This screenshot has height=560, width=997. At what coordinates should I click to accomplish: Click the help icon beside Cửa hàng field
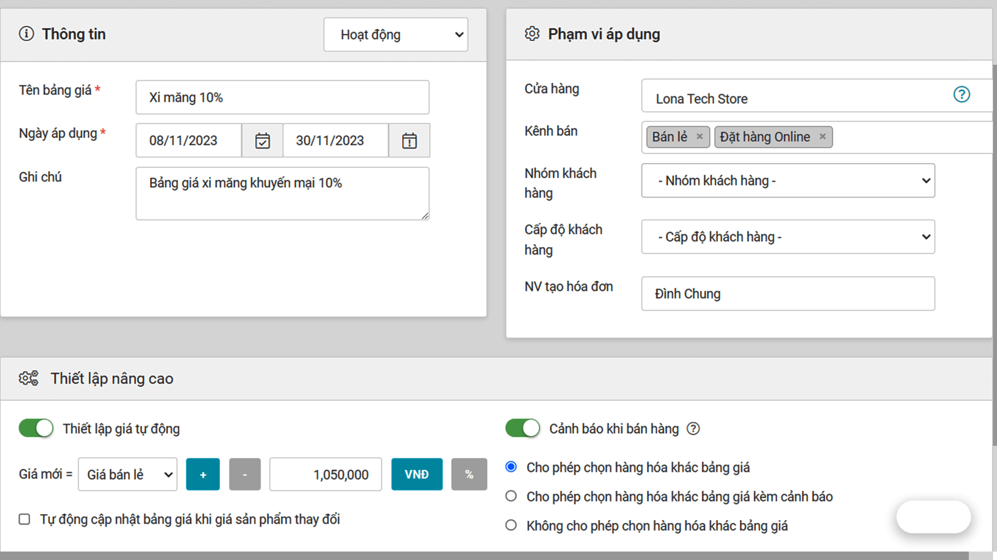pyautogui.click(x=961, y=95)
